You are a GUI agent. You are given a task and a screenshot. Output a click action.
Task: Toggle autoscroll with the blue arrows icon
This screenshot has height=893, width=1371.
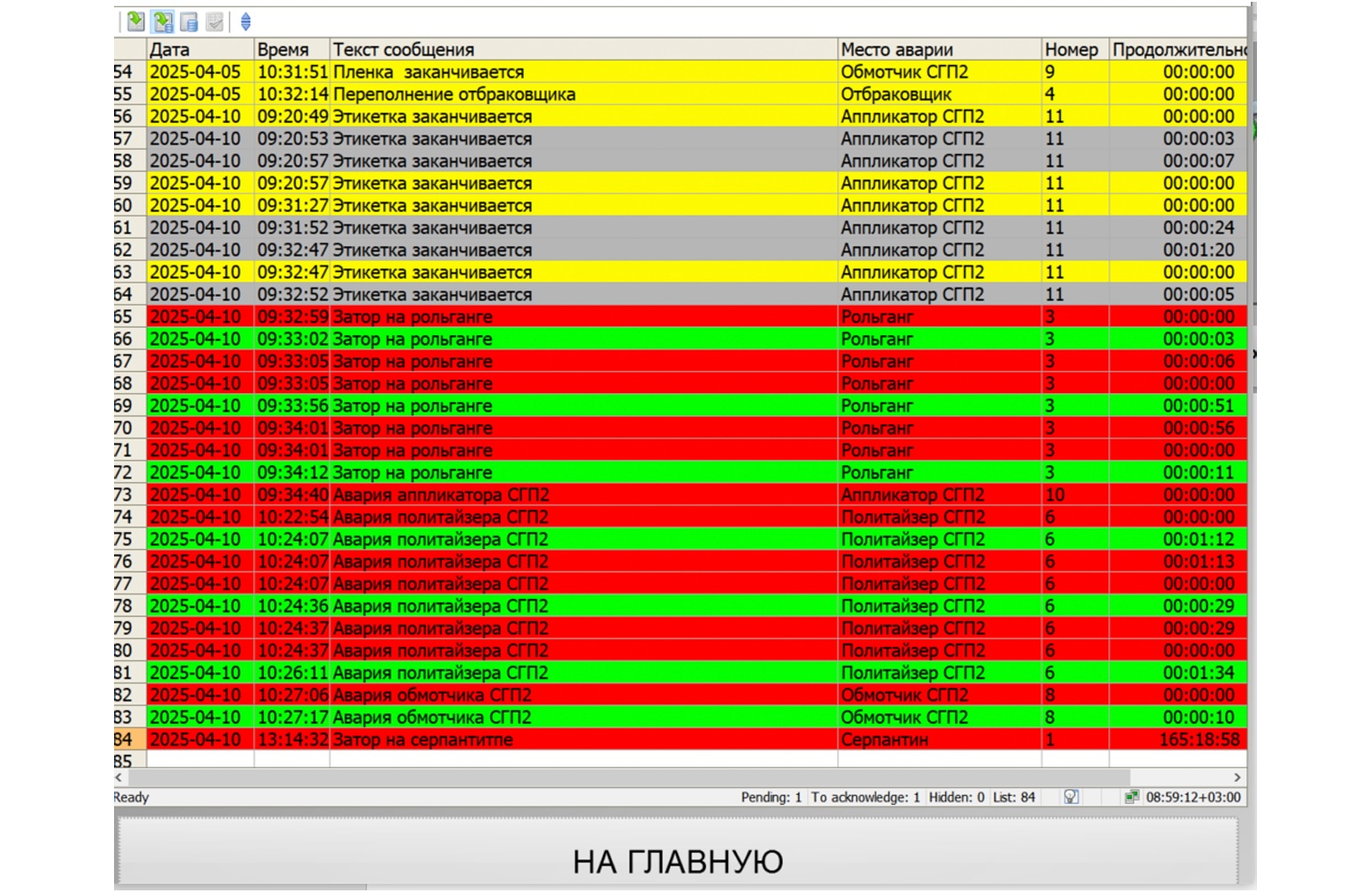coord(246,21)
